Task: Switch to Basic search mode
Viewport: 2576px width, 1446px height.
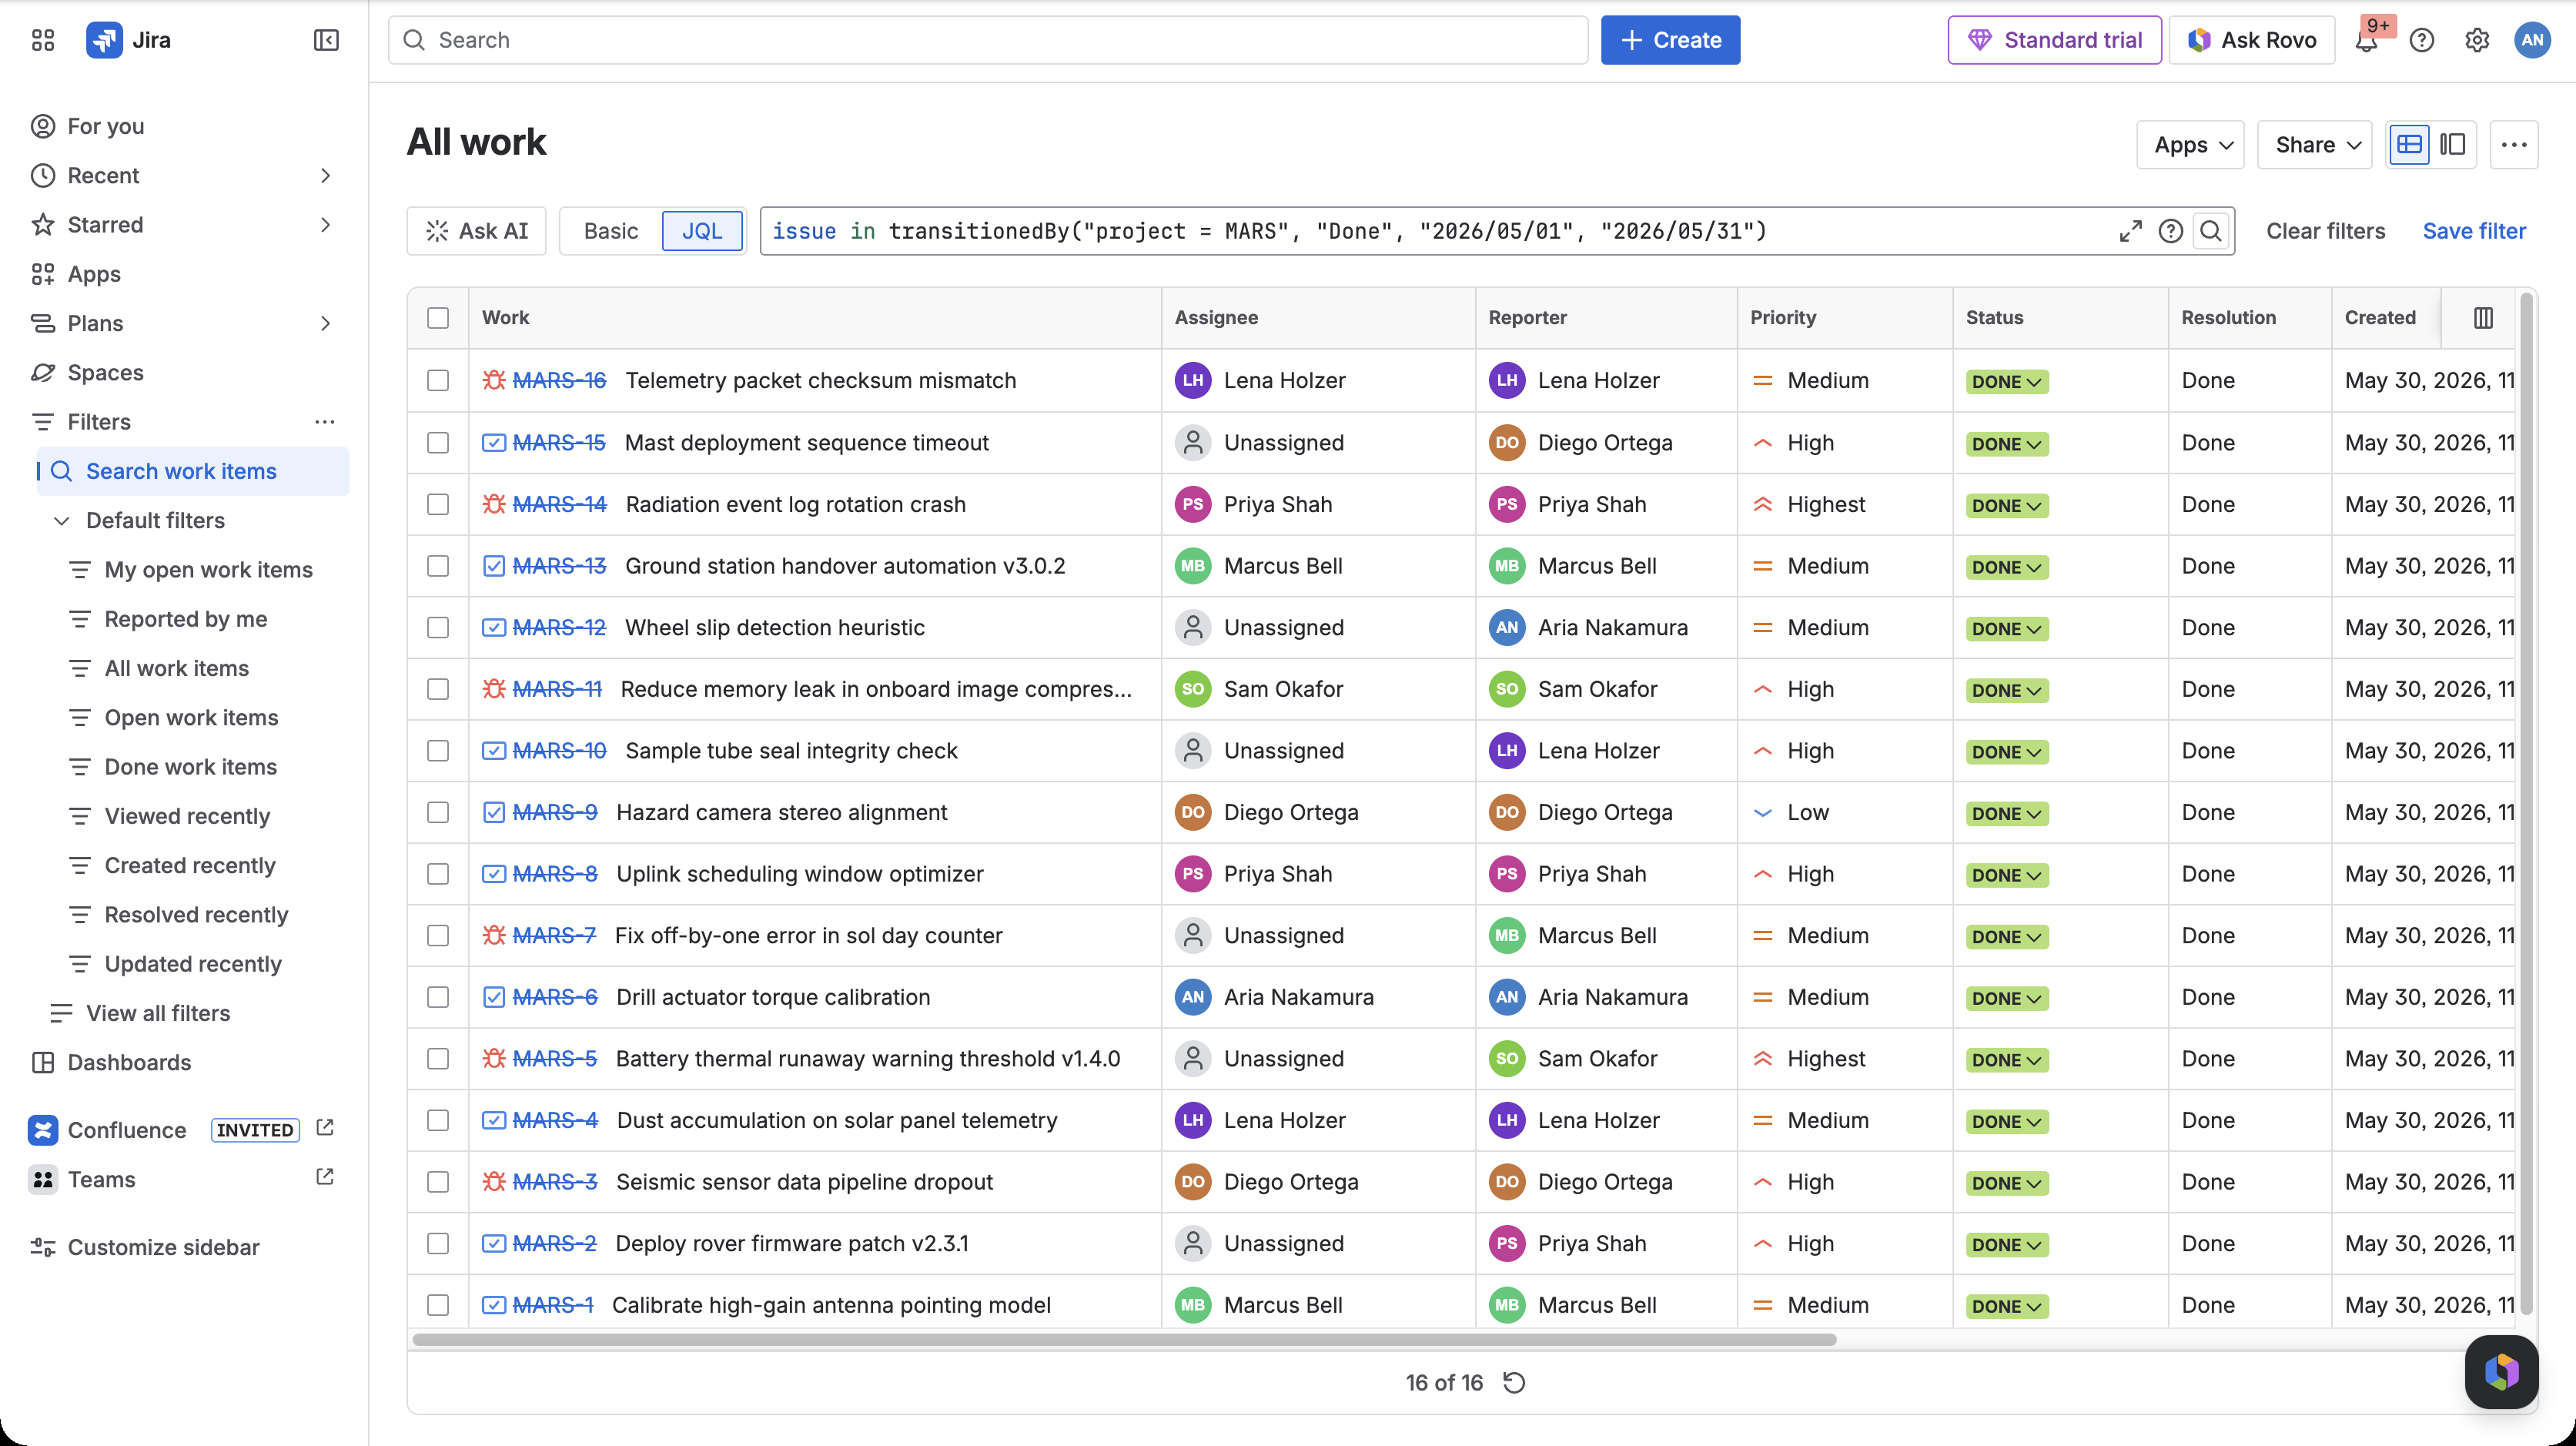Action: (x=611, y=231)
